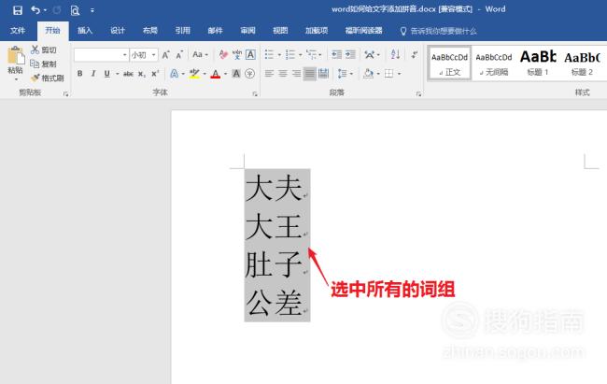The height and width of the screenshot is (384, 607).
Task: Open the 审阅 (Review) tab
Action: point(247,31)
